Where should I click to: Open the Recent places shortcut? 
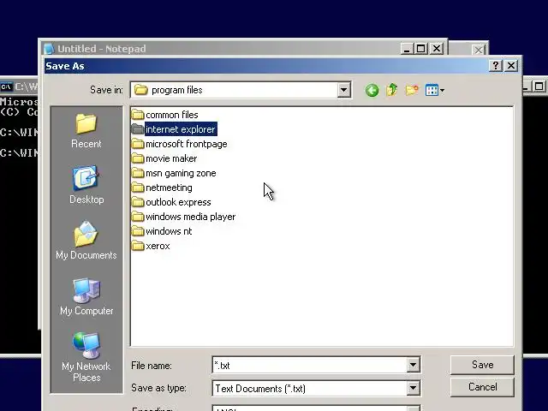(x=86, y=131)
